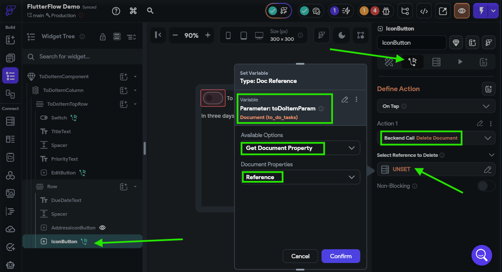Expand the On Tap trigger dropdown

[436, 107]
